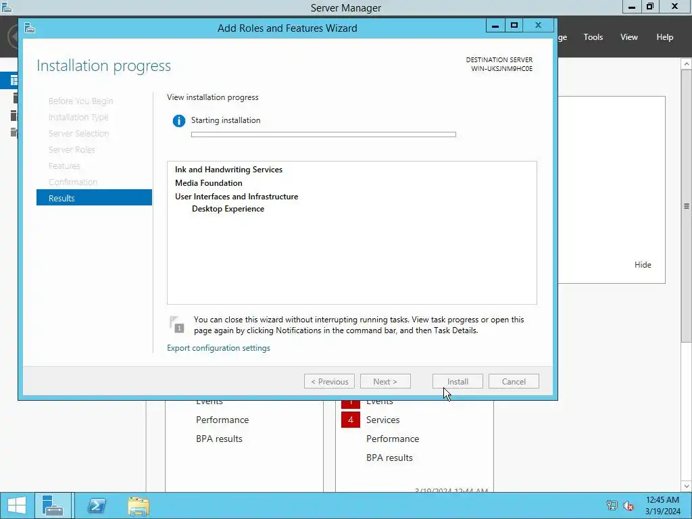
Task: Click network status tray icon
Action: [612, 505]
